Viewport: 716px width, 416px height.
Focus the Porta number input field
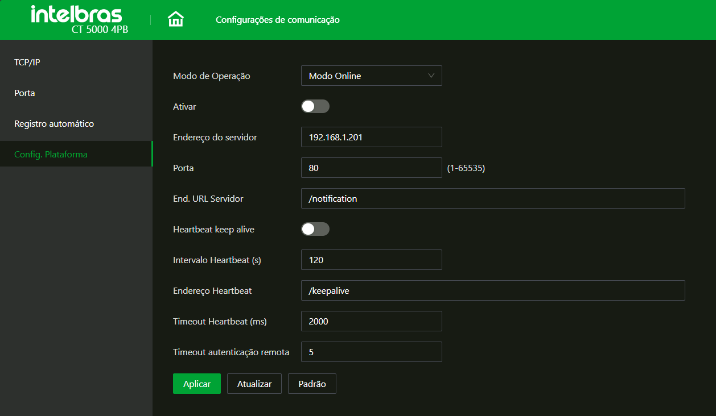pos(371,168)
